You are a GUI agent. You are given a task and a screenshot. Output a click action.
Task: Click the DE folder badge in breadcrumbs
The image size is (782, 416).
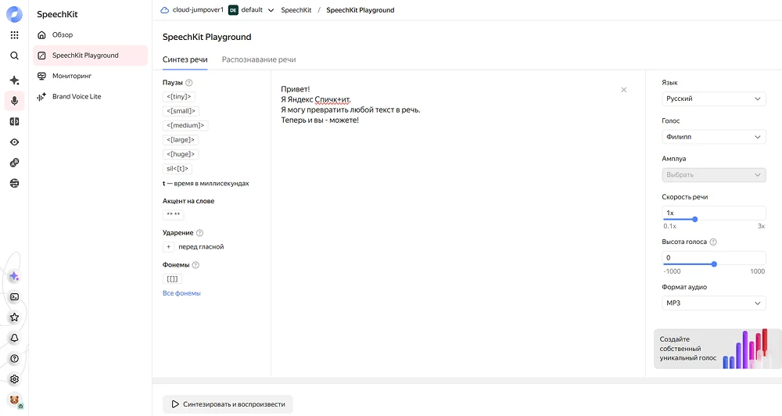[233, 10]
